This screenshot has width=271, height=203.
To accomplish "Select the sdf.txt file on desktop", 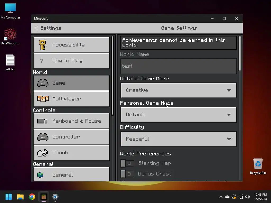I will point(10,62).
